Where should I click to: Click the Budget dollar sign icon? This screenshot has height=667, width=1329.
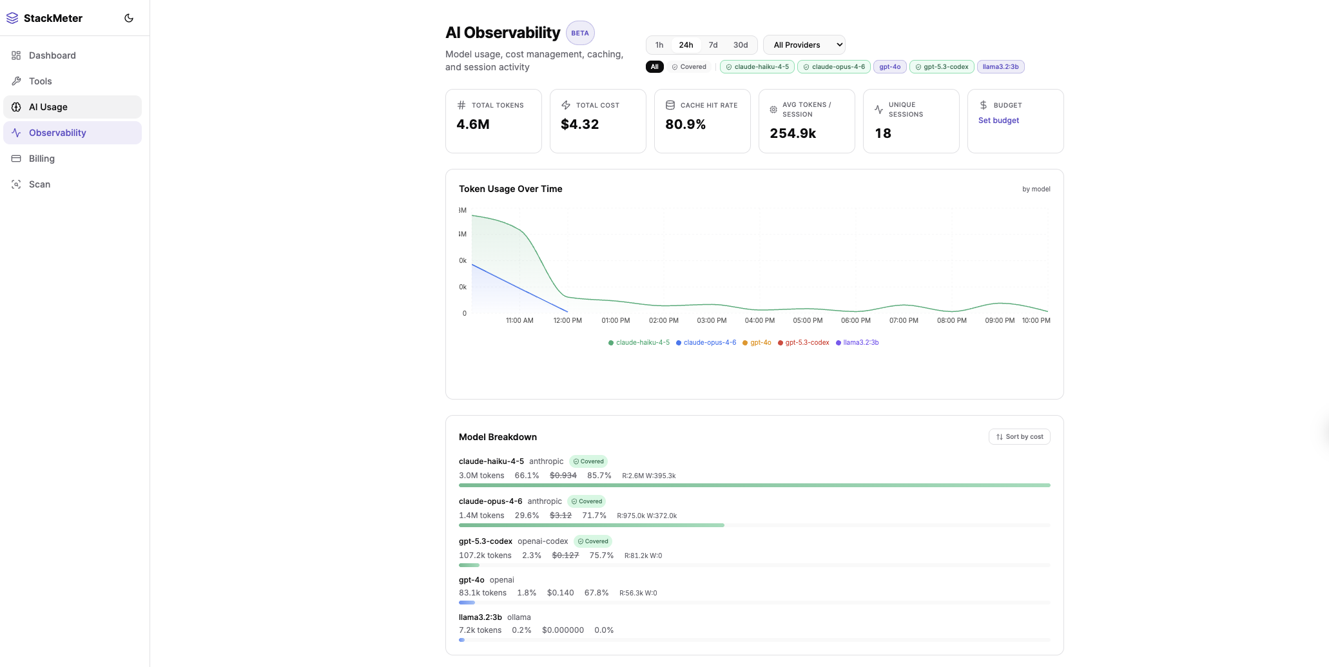[983, 104]
